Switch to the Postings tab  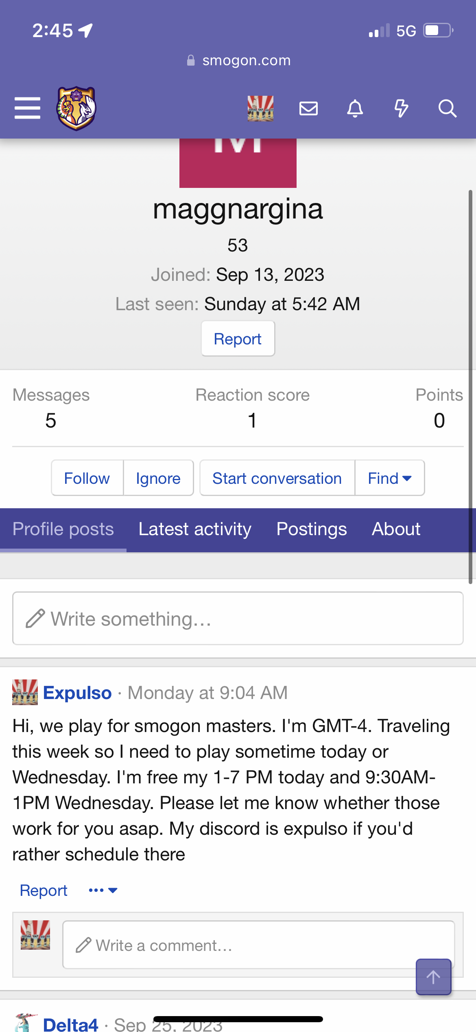coord(312,529)
